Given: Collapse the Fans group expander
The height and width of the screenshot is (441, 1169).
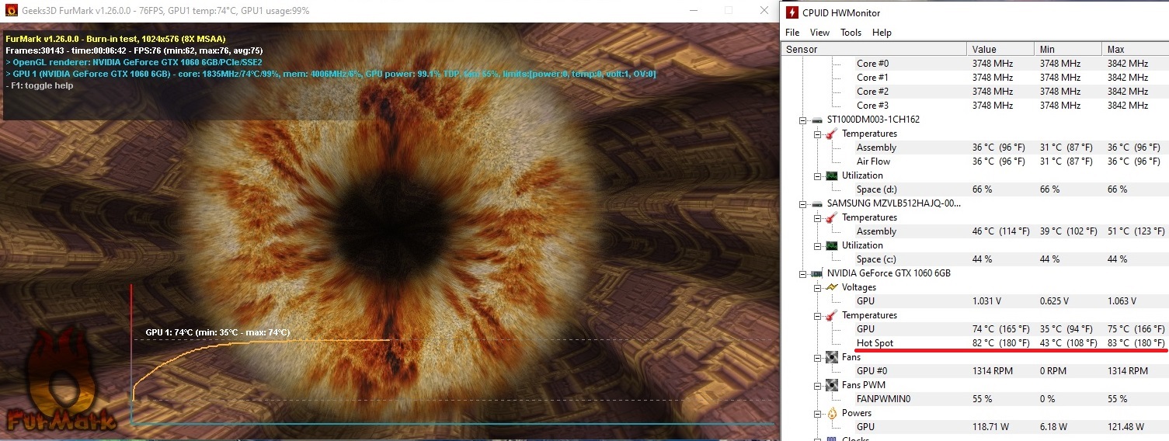Looking at the screenshot, I should [818, 357].
